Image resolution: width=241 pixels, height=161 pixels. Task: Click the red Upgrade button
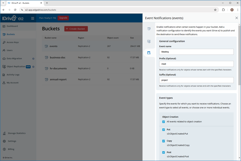point(63,18)
